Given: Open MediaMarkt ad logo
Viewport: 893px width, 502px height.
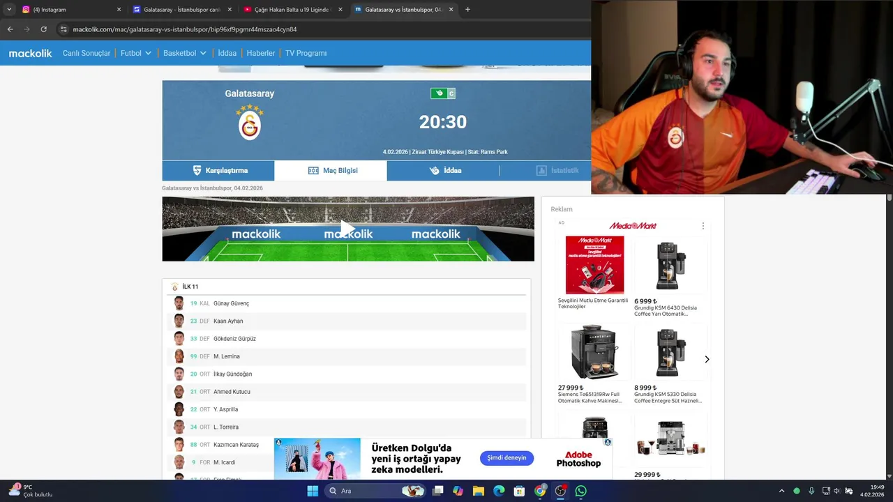Looking at the screenshot, I should click(x=633, y=226).
